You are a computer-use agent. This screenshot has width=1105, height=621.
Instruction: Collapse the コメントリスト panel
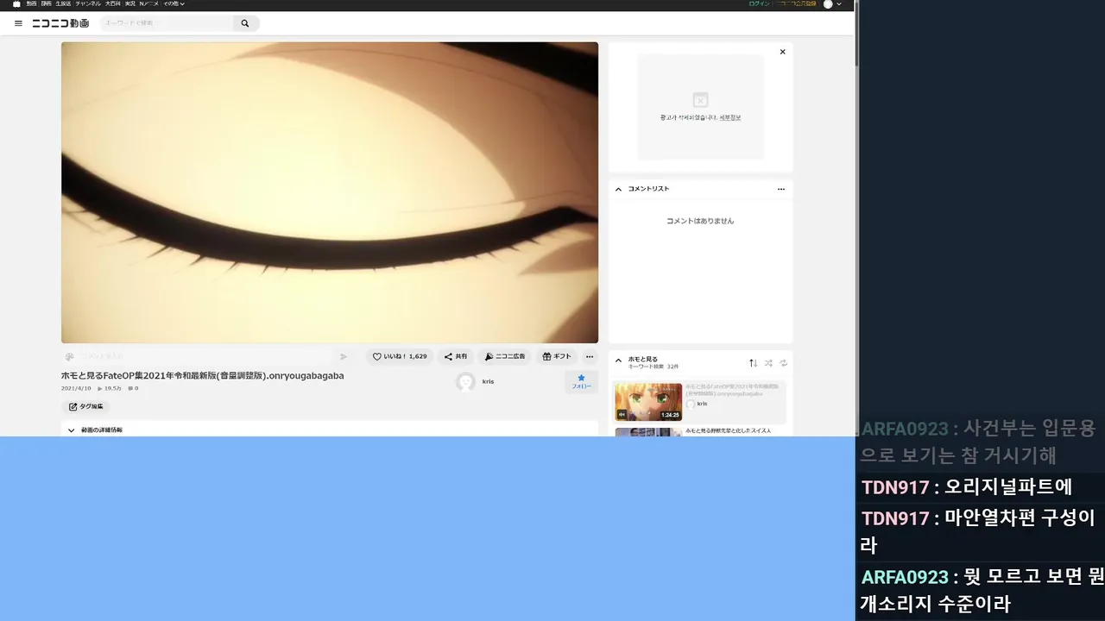pos(618,189)
